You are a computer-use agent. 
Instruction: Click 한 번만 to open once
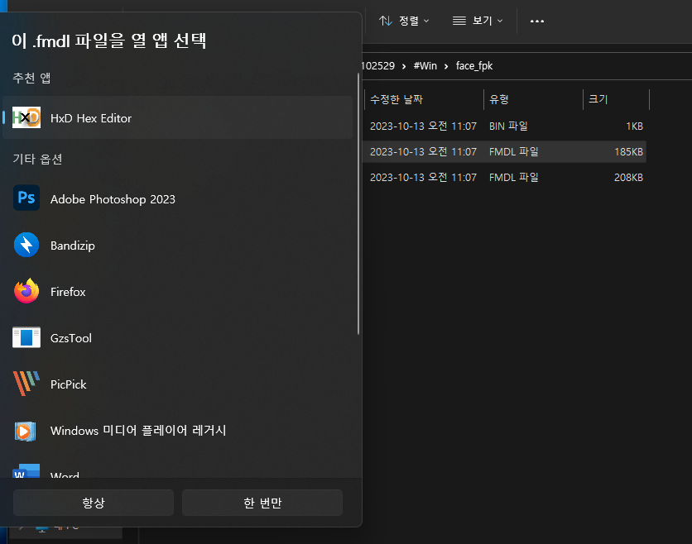pyautogui.click(x=262, y=503)
